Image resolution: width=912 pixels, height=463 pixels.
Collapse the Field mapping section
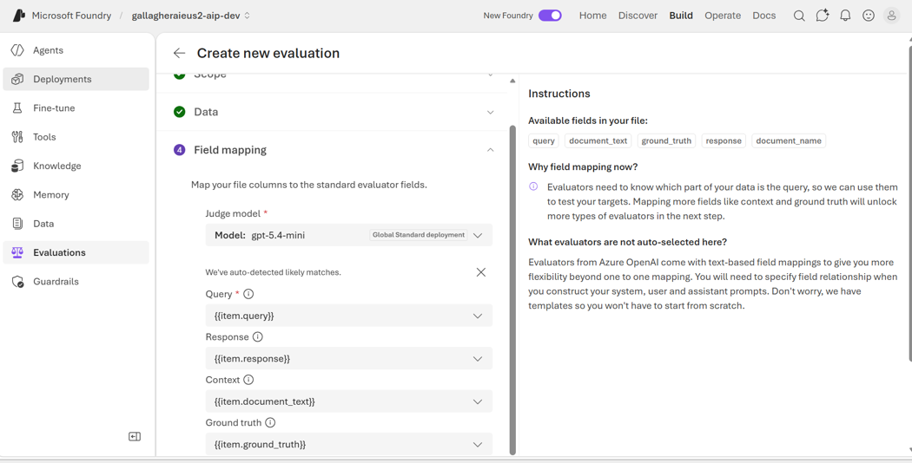491,150
